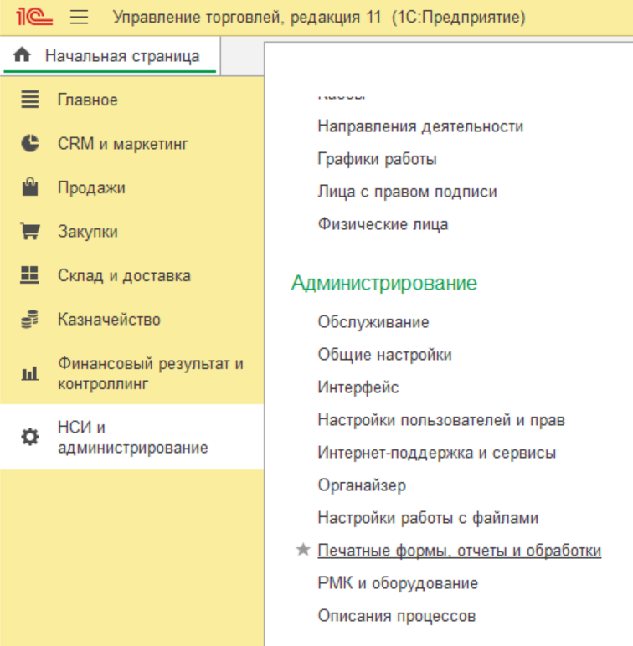Click the Администрирование group heading
This screenshot has height=646, width=633.
pos(384,283)
